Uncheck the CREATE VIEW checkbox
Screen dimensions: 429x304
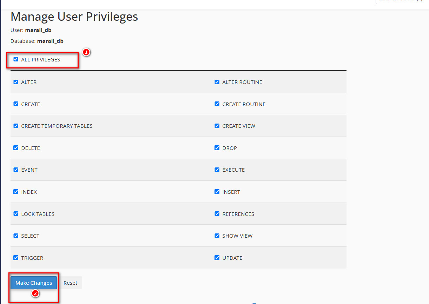(217, 126)
